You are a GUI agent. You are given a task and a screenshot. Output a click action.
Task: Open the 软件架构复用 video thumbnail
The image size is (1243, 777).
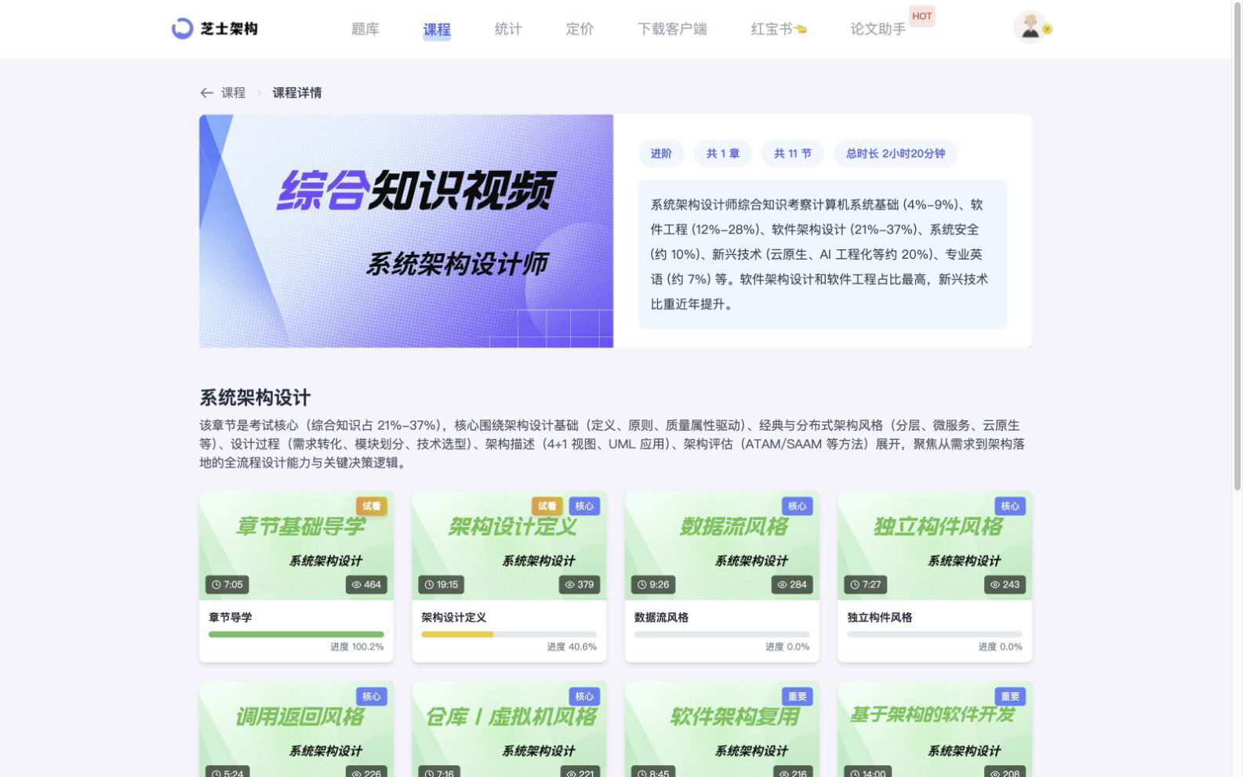tap(721, 729)
